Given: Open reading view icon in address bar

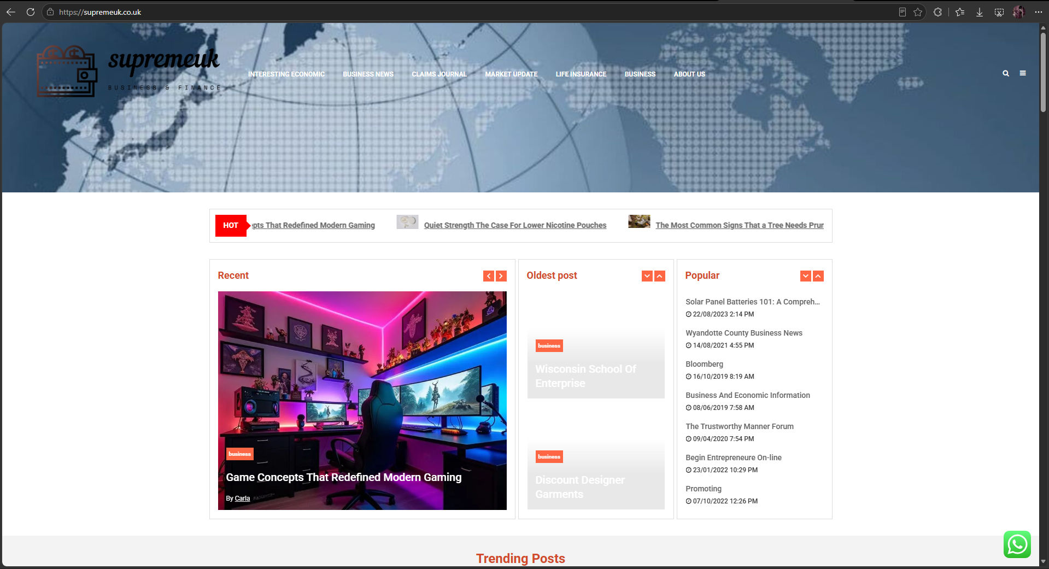Looking at the screenshot, I should click(903, 12).
